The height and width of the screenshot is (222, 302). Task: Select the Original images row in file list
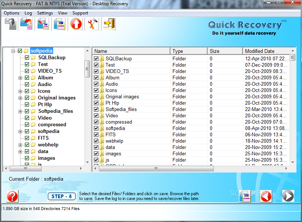click(191, 96)
